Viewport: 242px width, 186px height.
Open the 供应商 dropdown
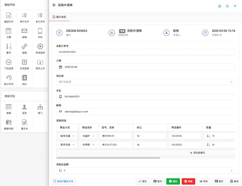[x=146, y=82]
